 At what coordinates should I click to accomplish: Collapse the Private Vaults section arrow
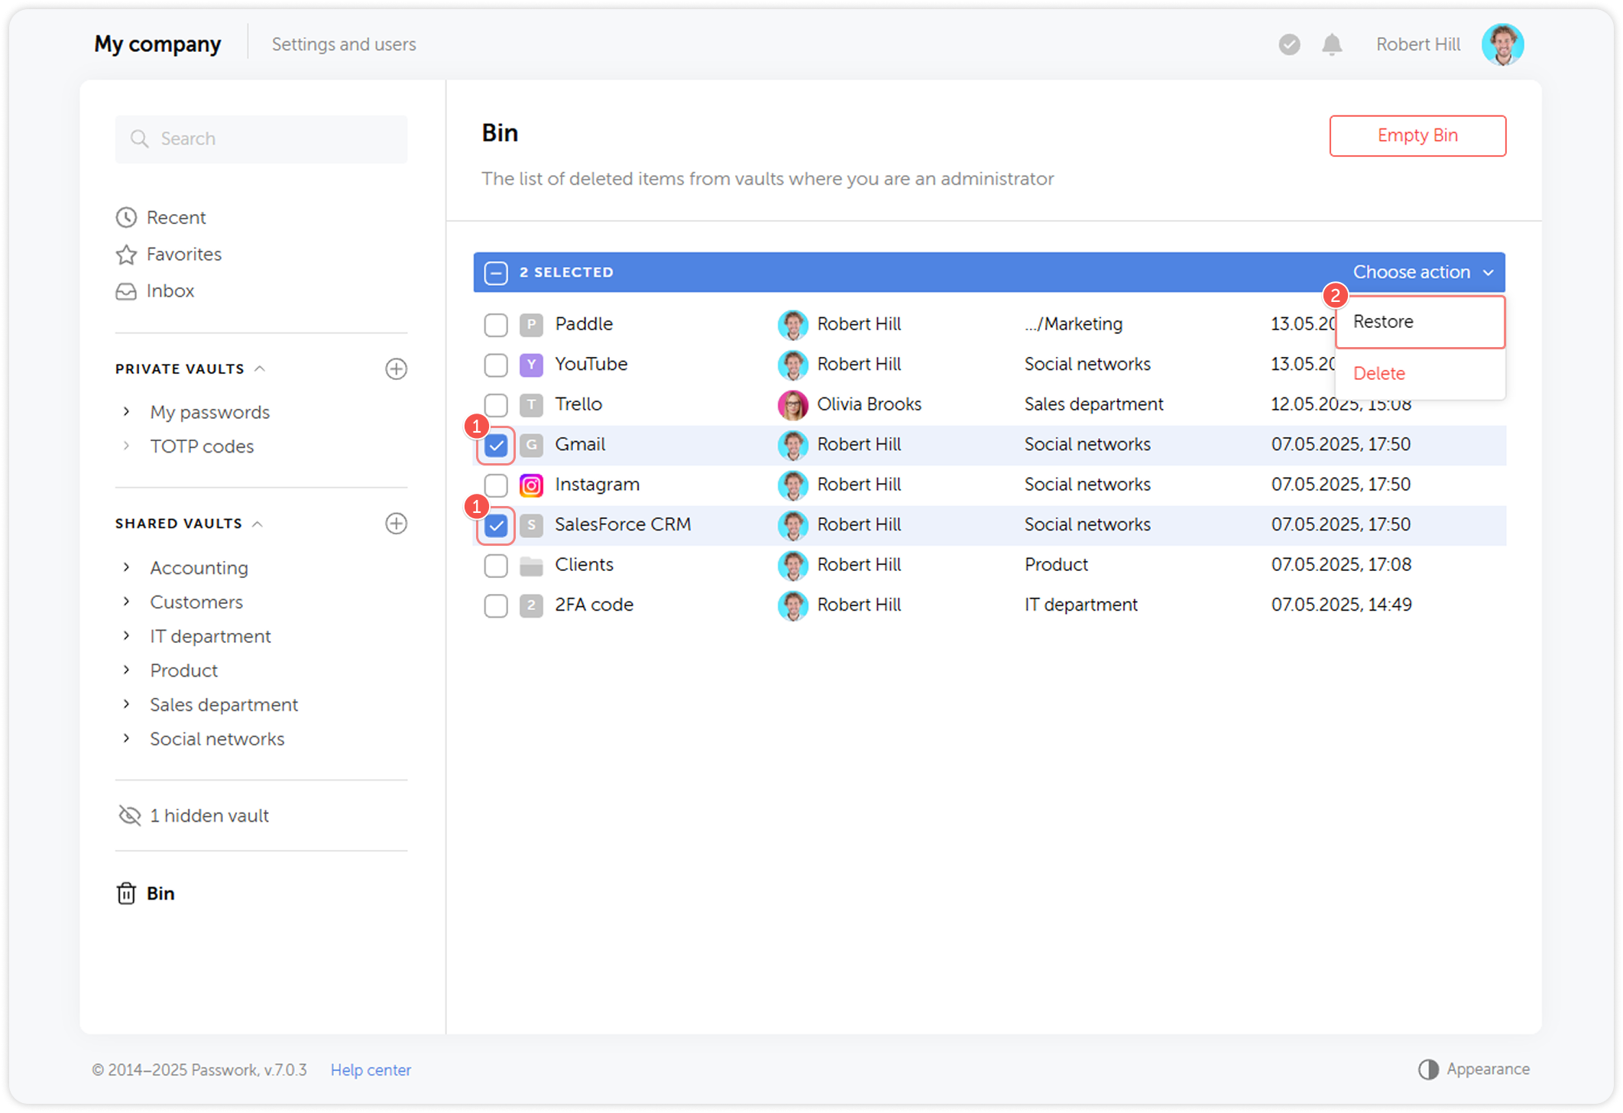point(260,368)
